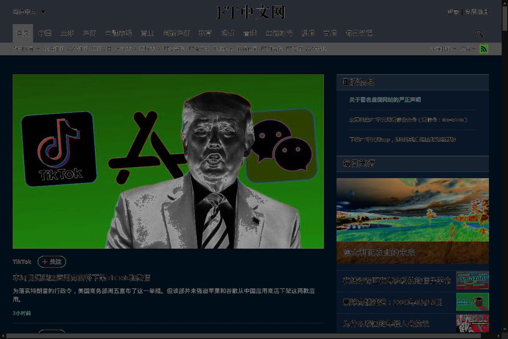
Task: Go to the 中国 section
Action: tap(45, 33)
